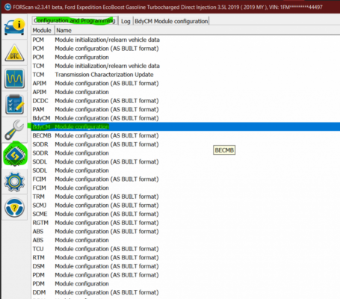This screenshot has height=299, width=340.
Task: Open the Vehicle information car icon
Action: pos(14,27)
